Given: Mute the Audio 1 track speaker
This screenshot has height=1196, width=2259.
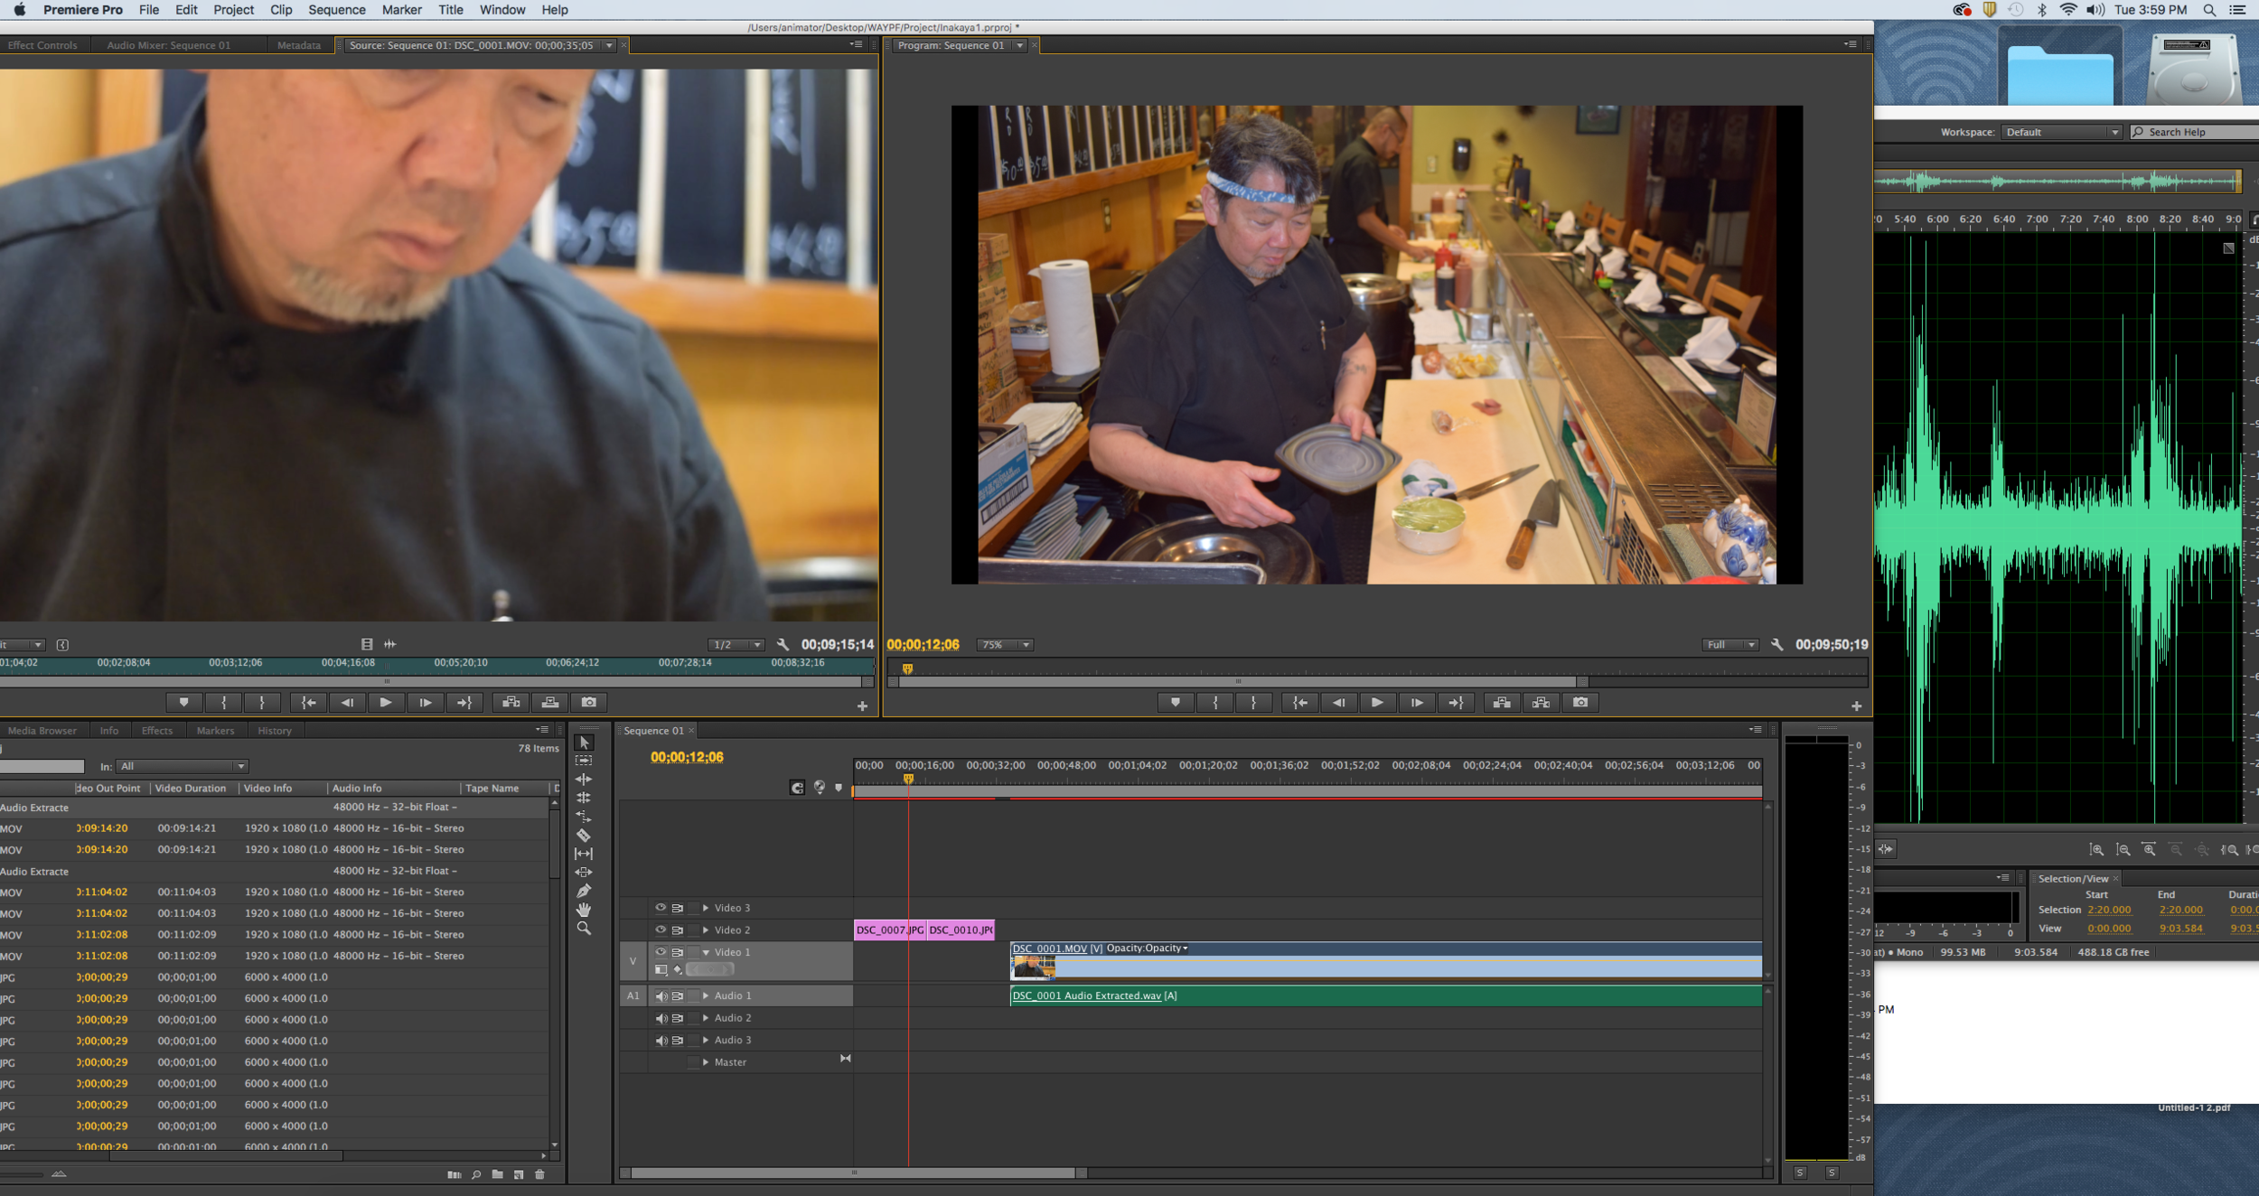Looking at the screenshot, I should (661, 995).
